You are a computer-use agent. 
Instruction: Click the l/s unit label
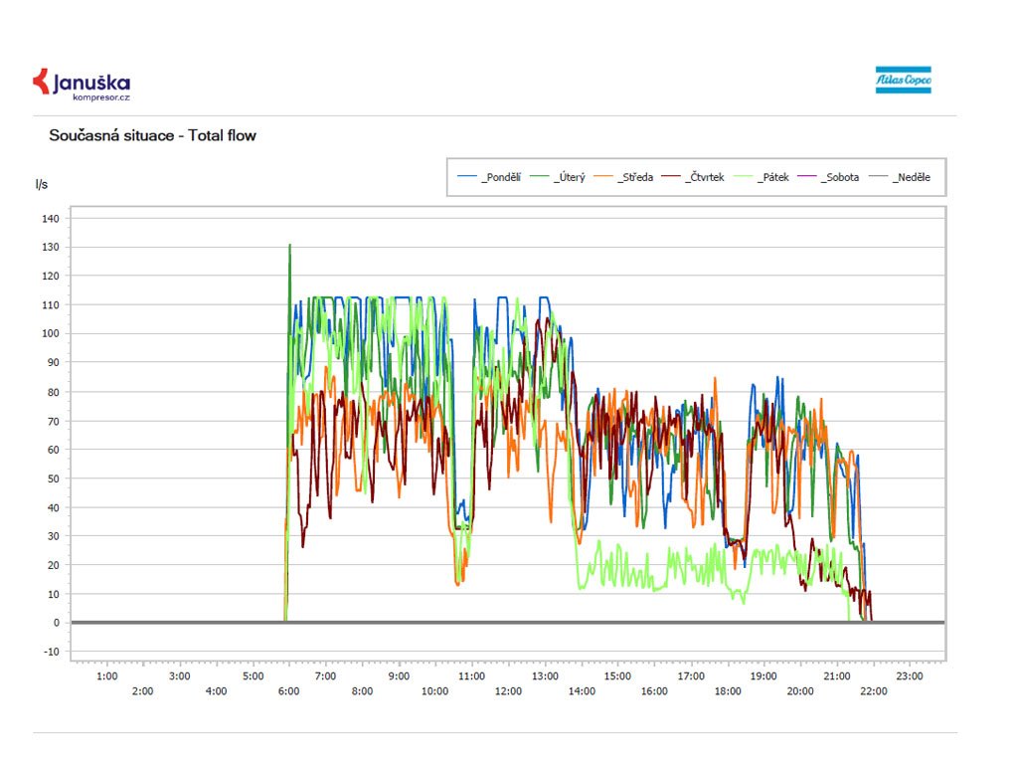[x=42, y=184]
